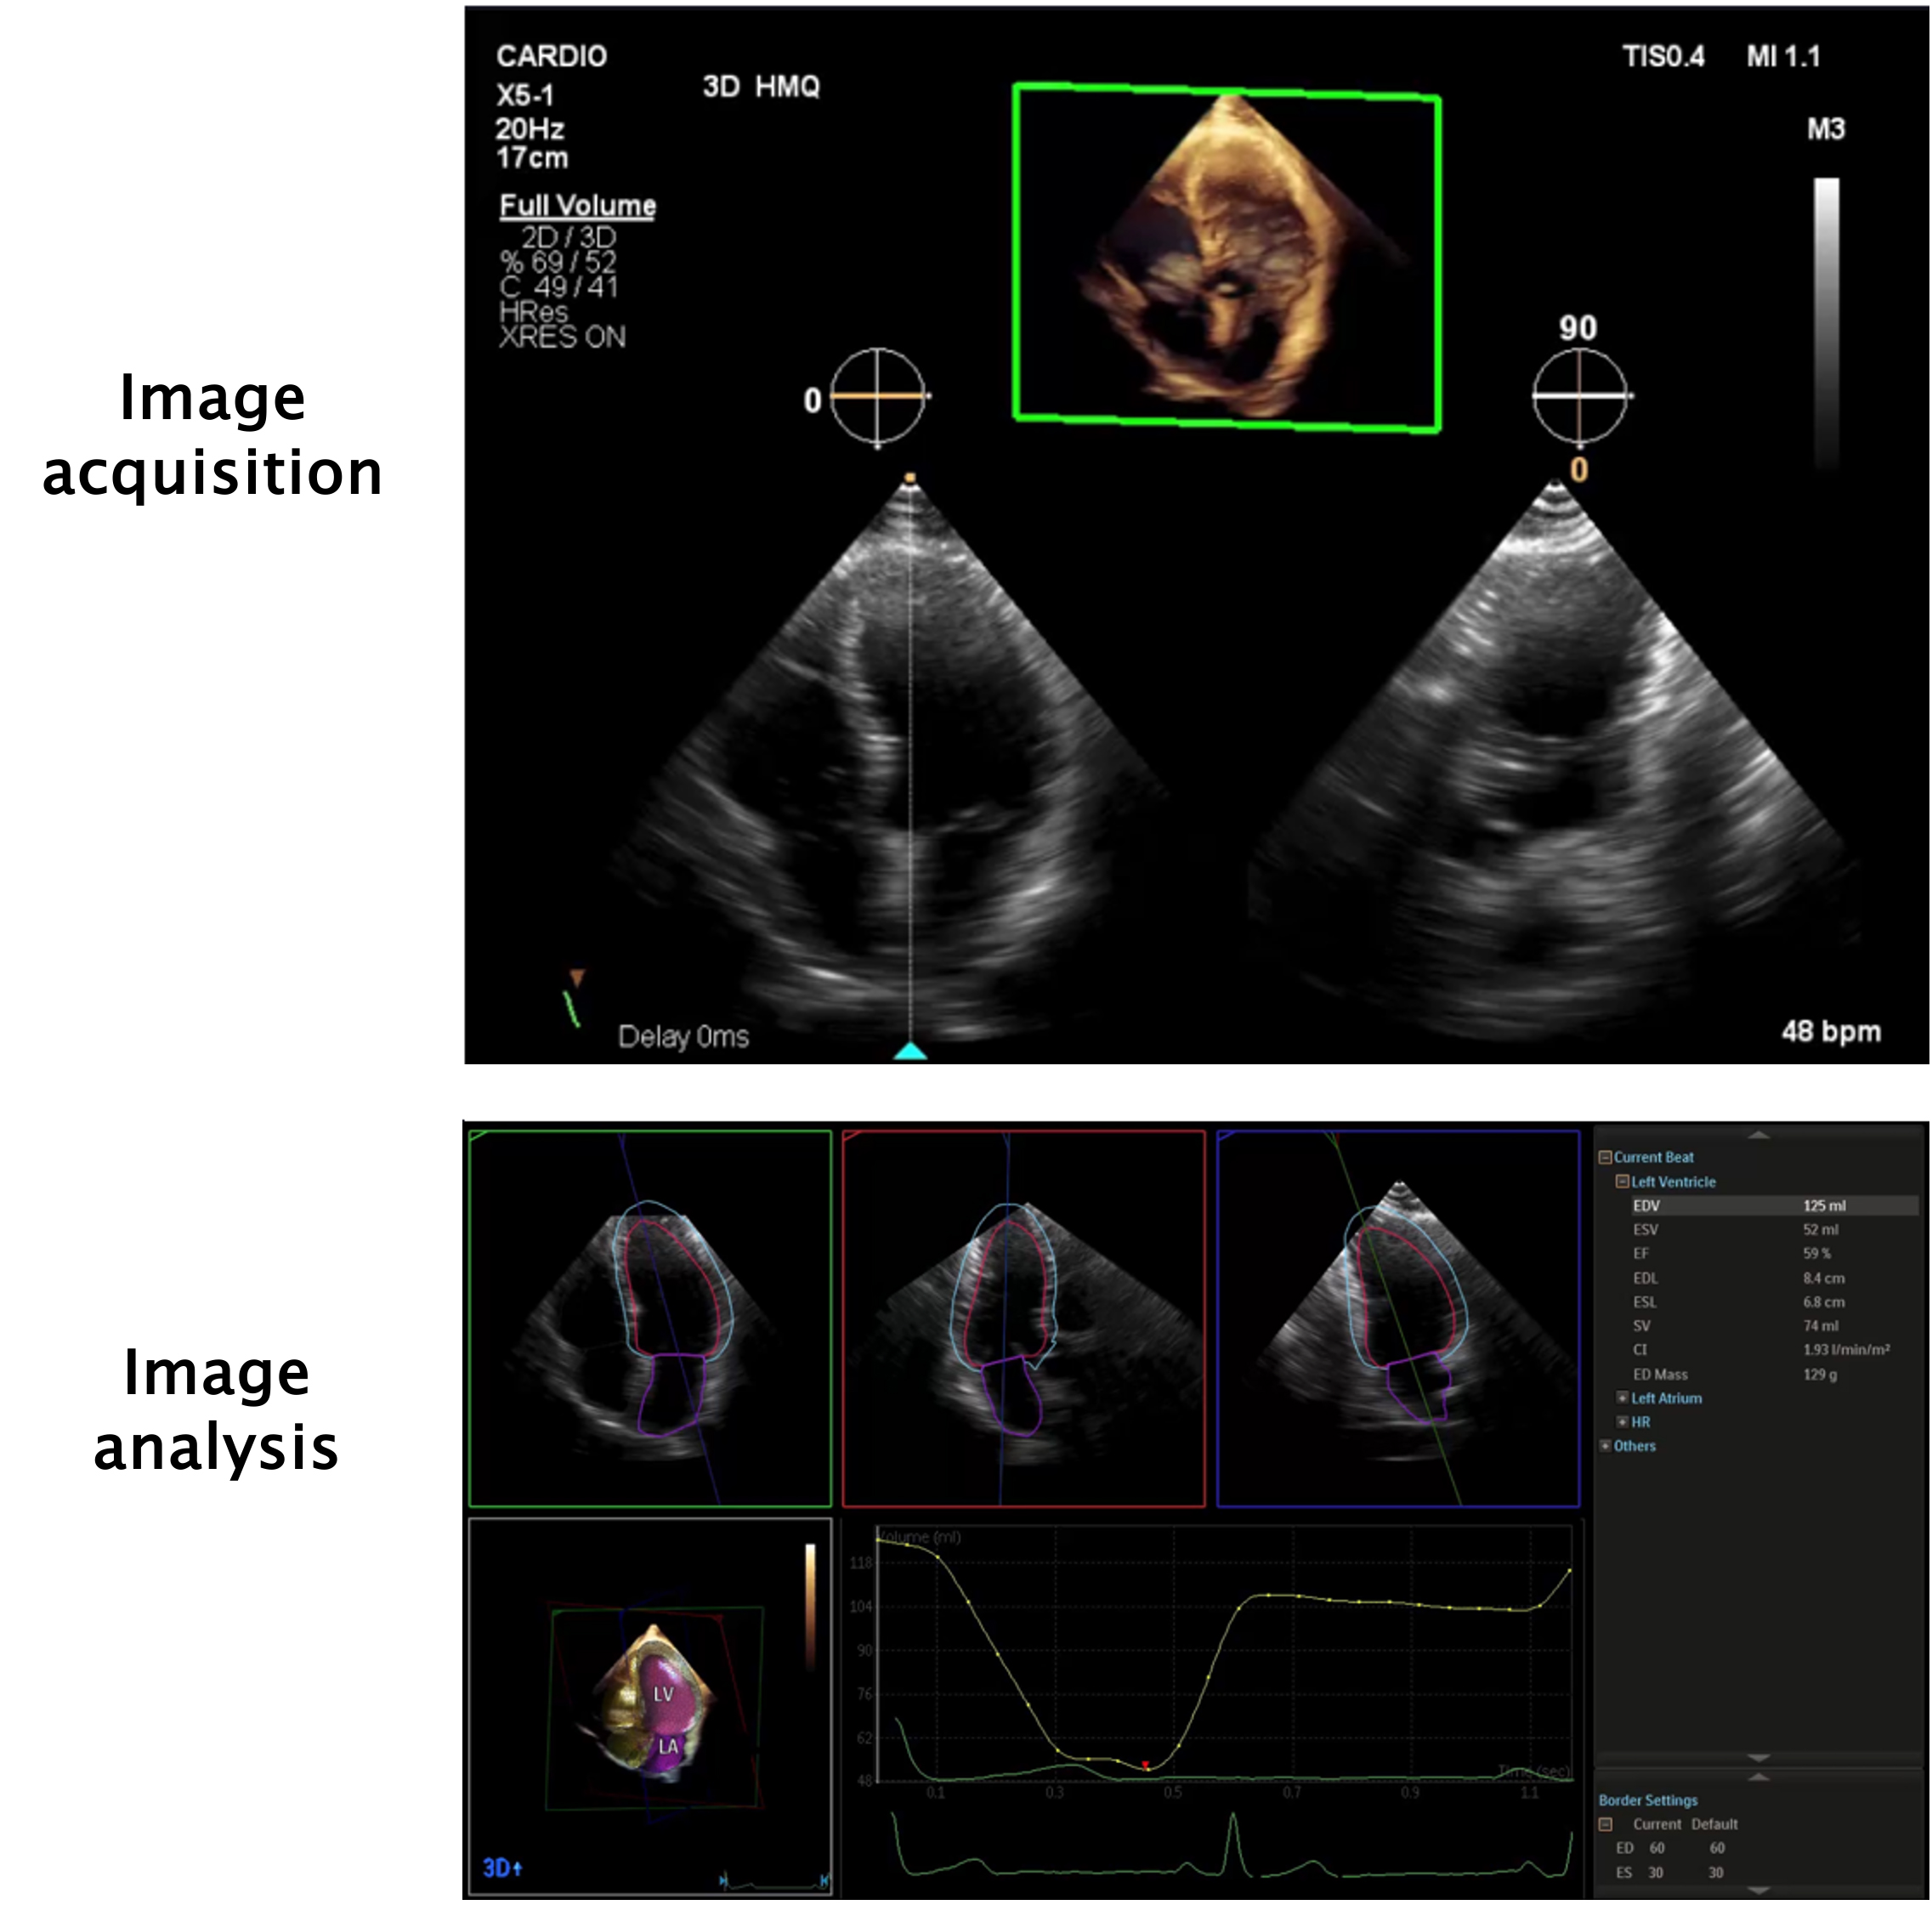Collapse the Current Beat group

(x=1605, y=1158)
